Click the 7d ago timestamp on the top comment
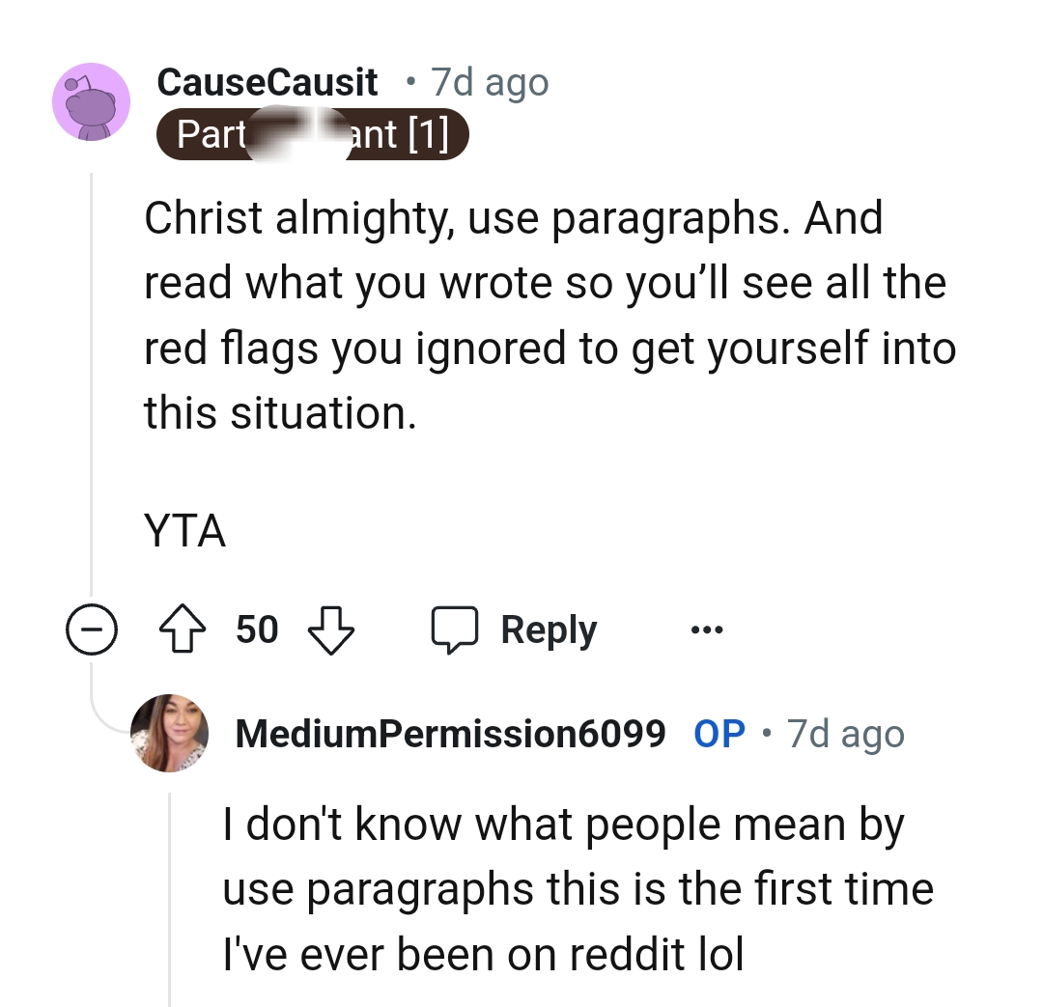 click(x=489, y=82)
